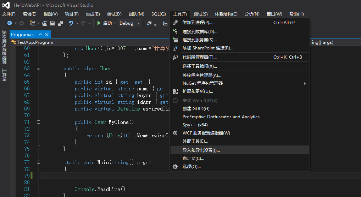Click toolbar icon right of overflow arrow
Image resolution: width=361 pixels, height=197 pixels.
point(165,23)
